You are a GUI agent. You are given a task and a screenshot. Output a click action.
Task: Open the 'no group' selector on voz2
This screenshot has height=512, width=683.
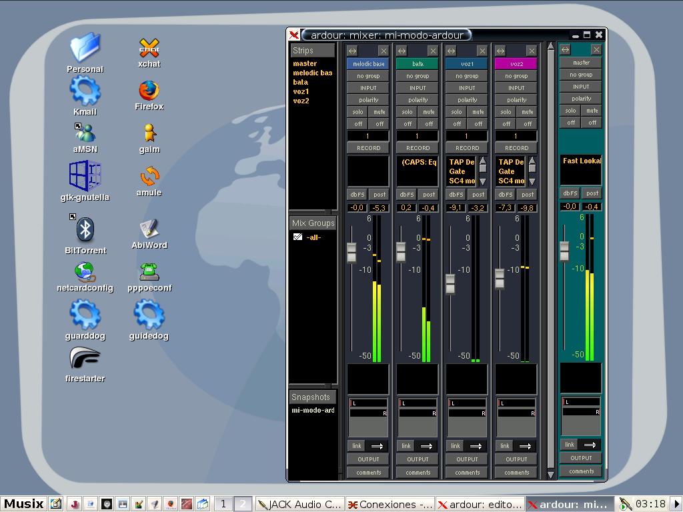[x=516, y=76]
